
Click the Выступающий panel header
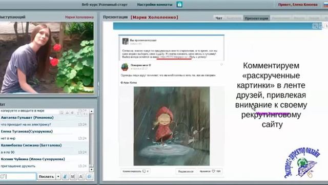tap(12, 17)
